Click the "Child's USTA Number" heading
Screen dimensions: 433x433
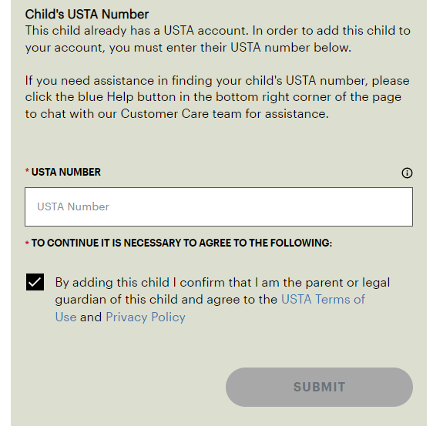(x=87, y=14)
